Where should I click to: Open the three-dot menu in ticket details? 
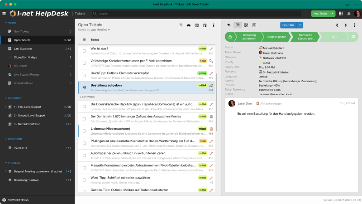click(354, 25)
